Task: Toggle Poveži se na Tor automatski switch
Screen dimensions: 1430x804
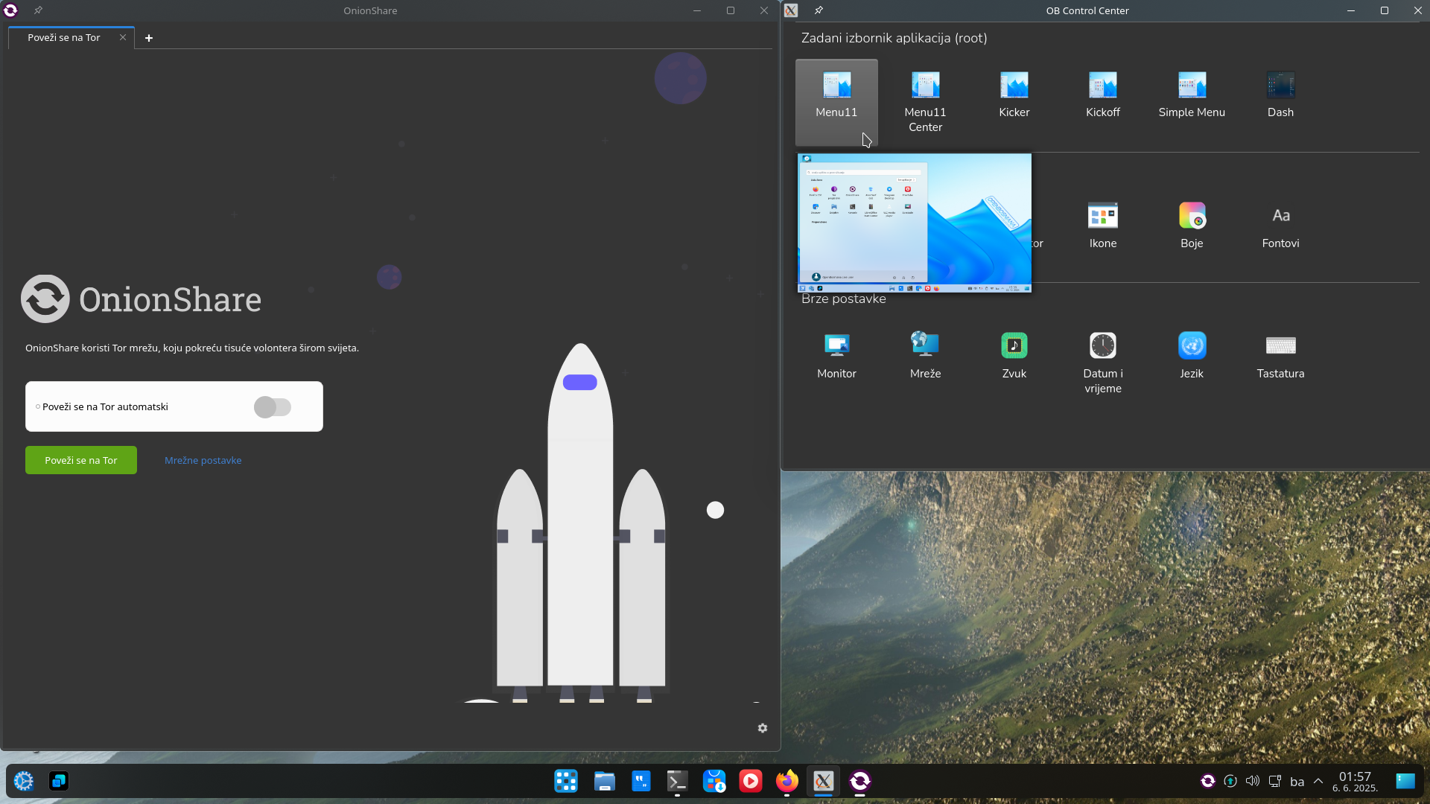Action: pos(272,407)
